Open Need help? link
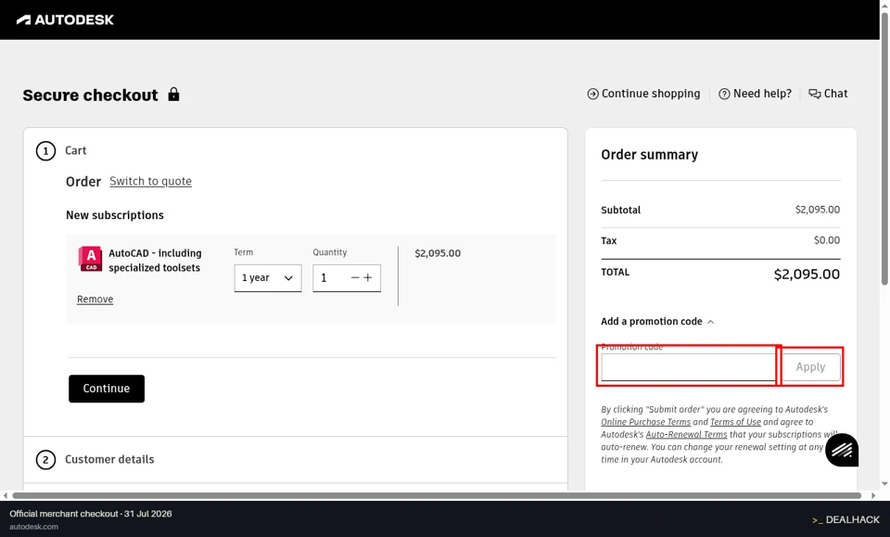Viewport: 890px width, 537px height. point(755,94)
